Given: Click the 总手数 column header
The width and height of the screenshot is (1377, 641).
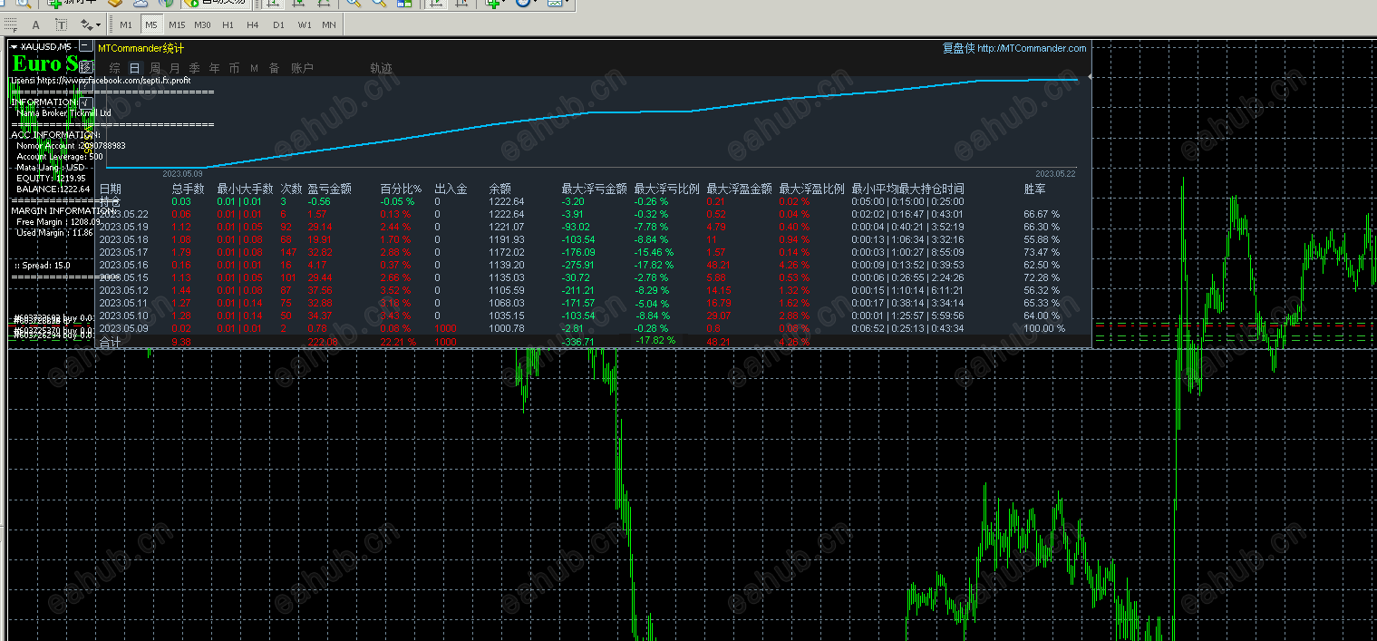Looking at the screenshot, I should 189,189.
